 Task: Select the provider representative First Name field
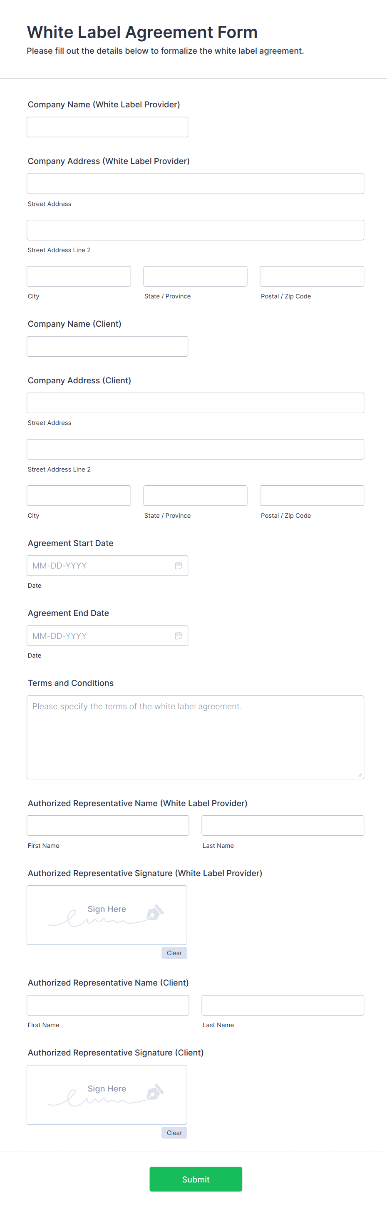coord(108,825)
